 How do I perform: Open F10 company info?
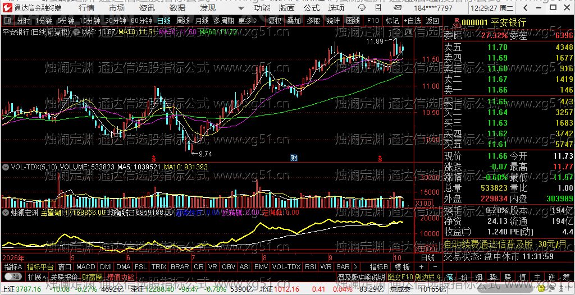click(373, 21)
